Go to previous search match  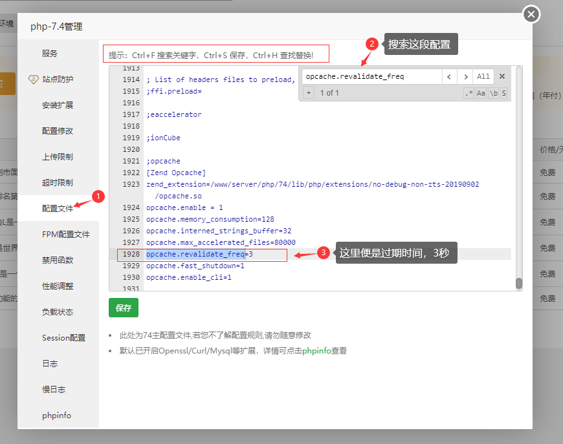[450, 76]
